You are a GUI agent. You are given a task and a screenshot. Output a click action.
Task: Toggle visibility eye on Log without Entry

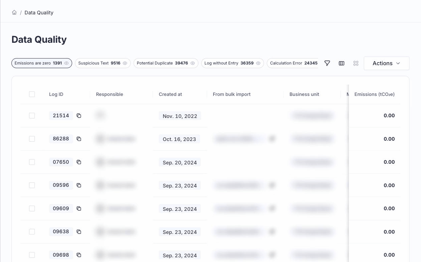[x=258, y=63]
